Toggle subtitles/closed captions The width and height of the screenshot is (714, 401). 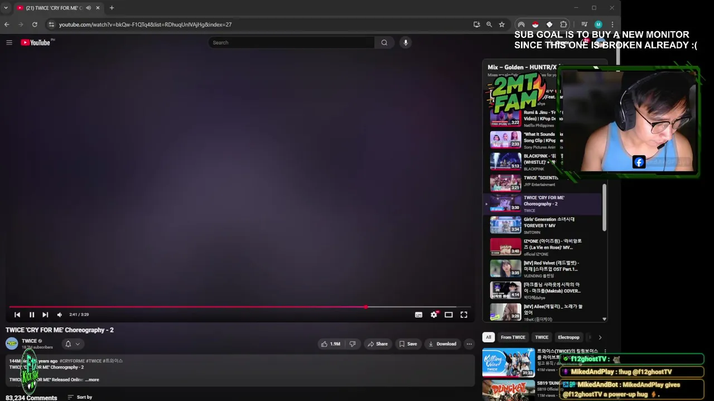(x=418, y=315)
